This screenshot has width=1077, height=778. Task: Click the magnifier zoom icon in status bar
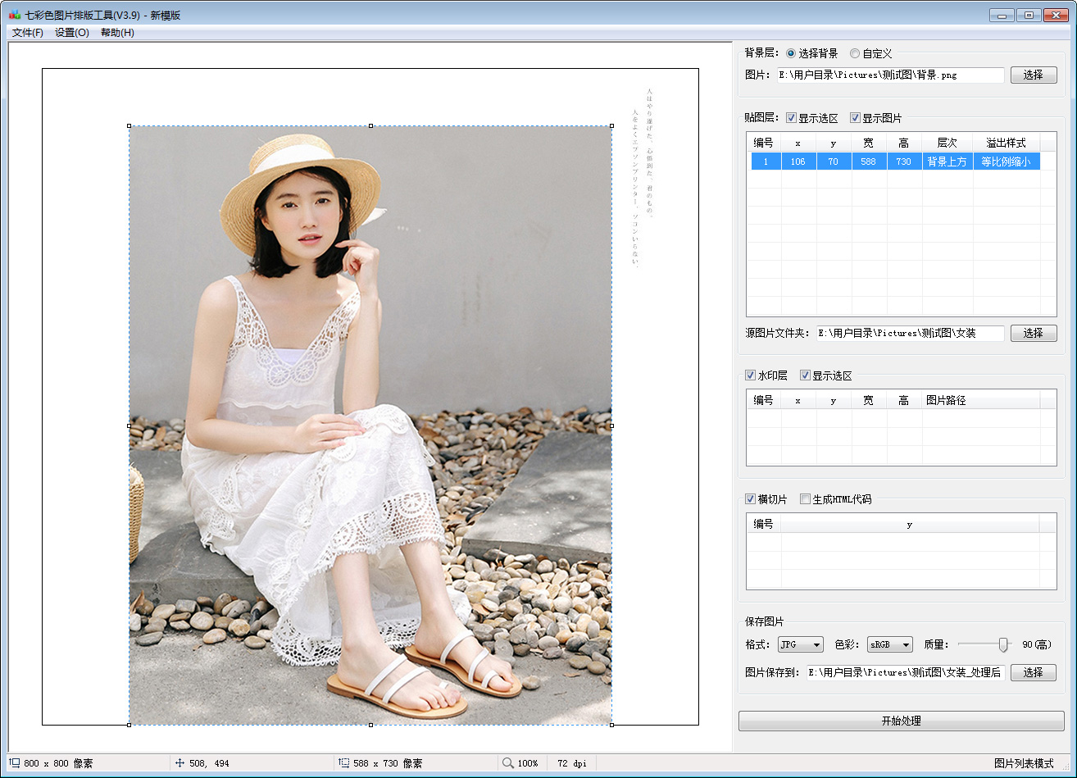(508, 763)
